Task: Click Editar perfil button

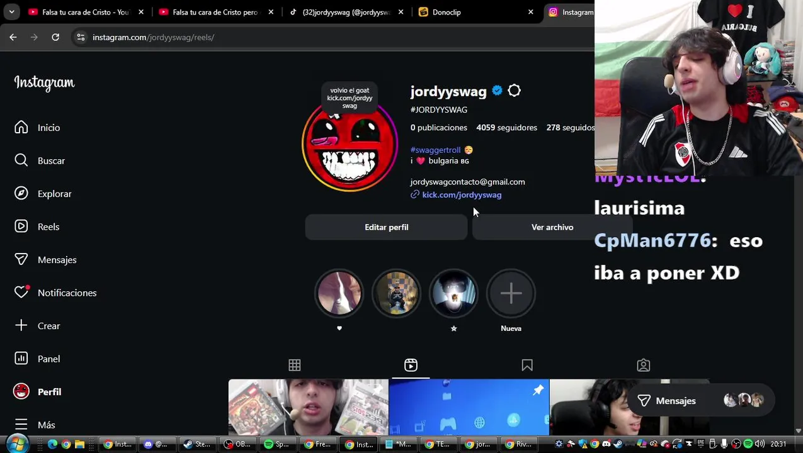Action: [x=386, y=227]
